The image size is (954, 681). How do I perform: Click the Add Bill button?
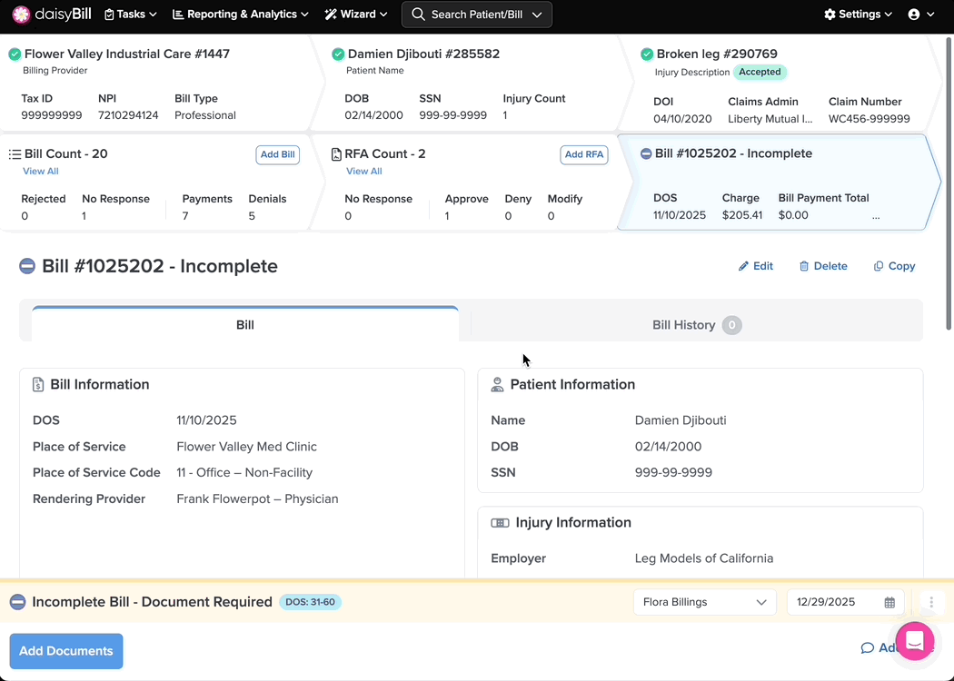click(x=277, y=154)
